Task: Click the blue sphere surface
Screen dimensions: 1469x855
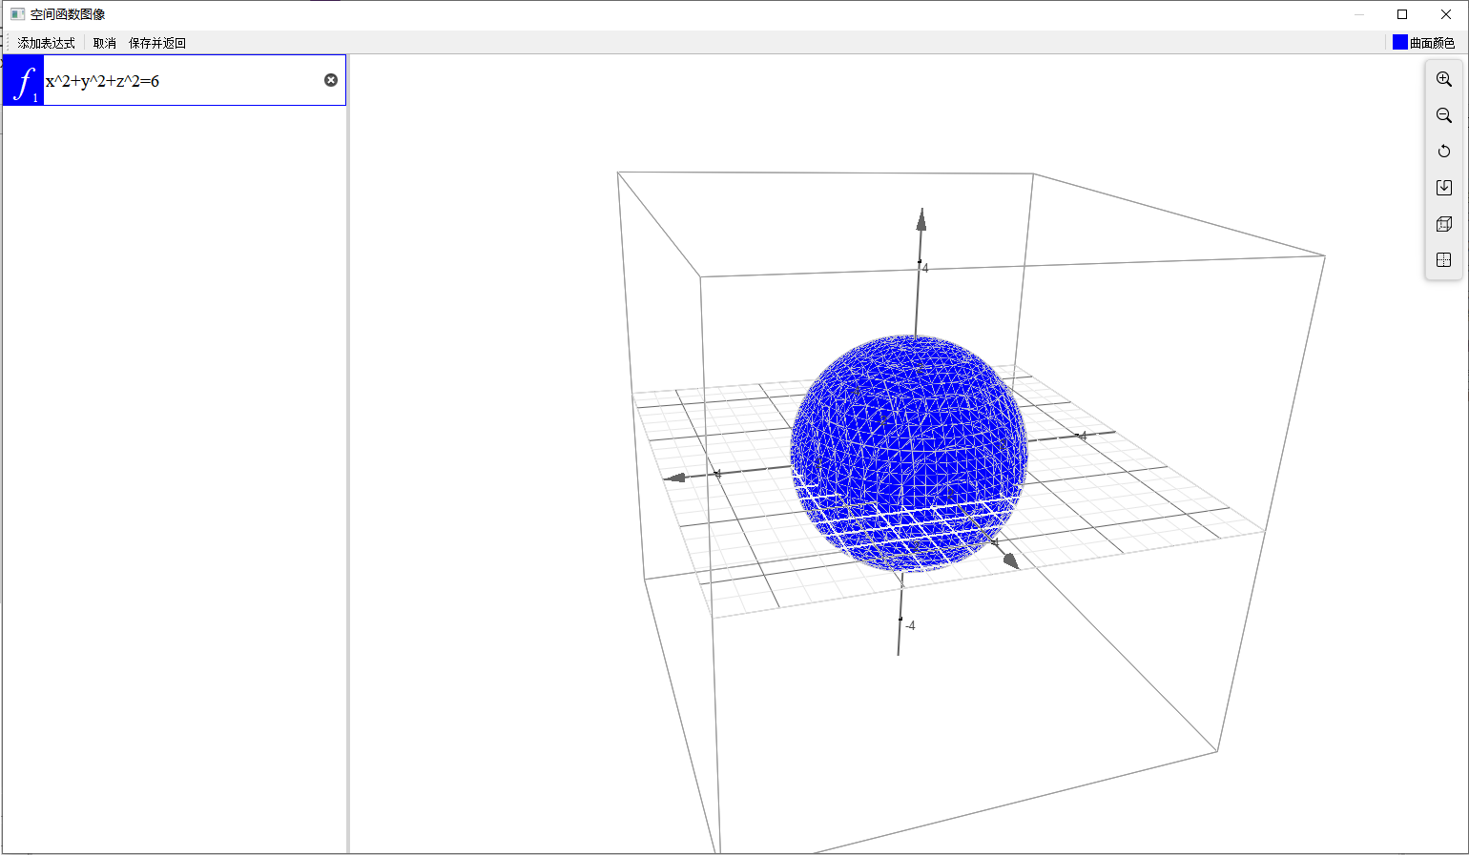Action: [x=906, y=448]
